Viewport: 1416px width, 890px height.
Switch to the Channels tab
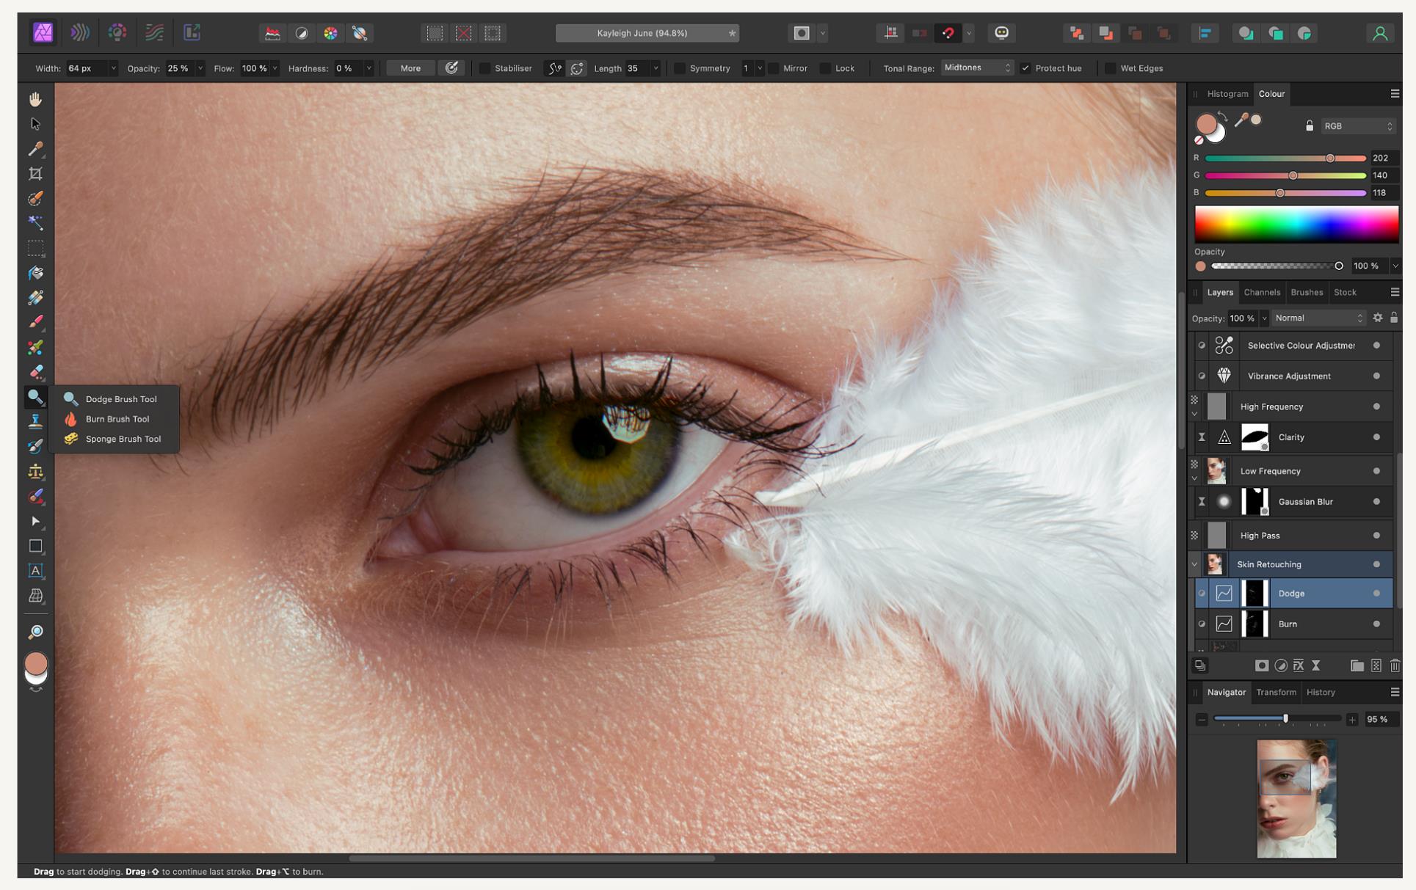(1261, 292)
